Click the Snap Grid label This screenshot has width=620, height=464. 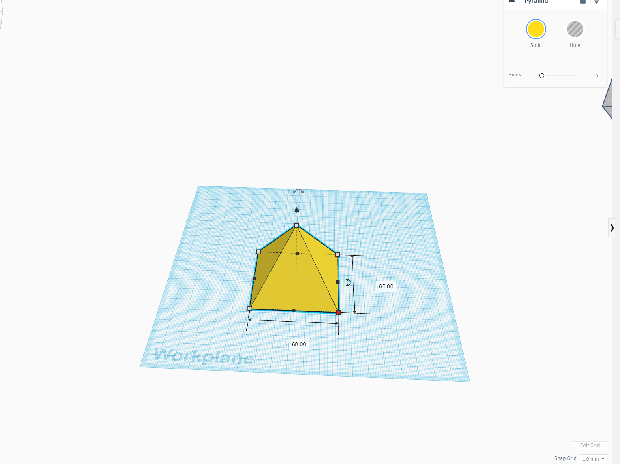tap(565, 458)
